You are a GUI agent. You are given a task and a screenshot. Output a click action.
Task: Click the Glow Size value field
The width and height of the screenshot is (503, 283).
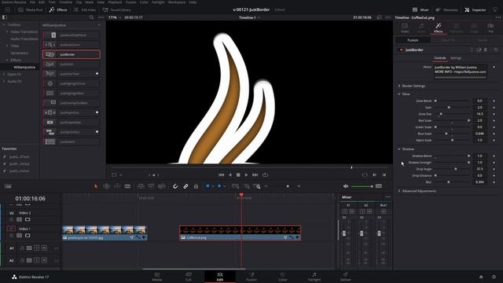click(x=479, y=114)
